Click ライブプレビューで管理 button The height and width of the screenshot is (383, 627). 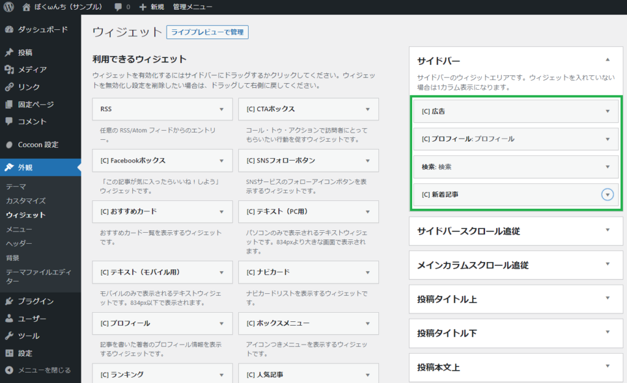208,32
